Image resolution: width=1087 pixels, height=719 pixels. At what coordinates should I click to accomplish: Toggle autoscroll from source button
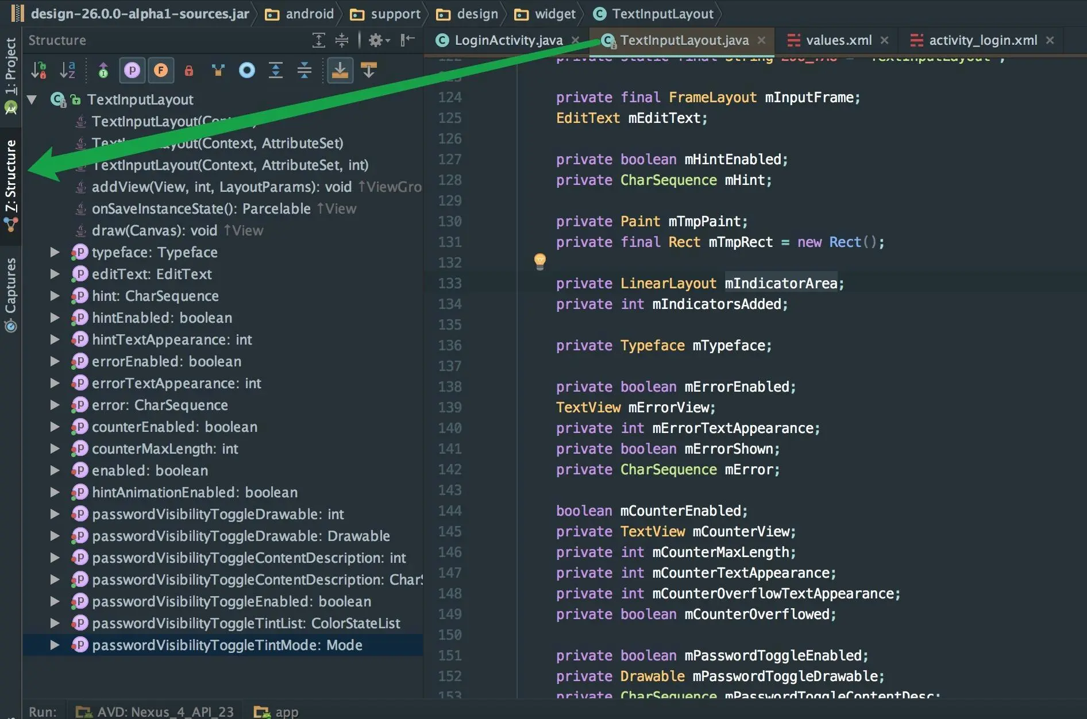tap(369, 70)
